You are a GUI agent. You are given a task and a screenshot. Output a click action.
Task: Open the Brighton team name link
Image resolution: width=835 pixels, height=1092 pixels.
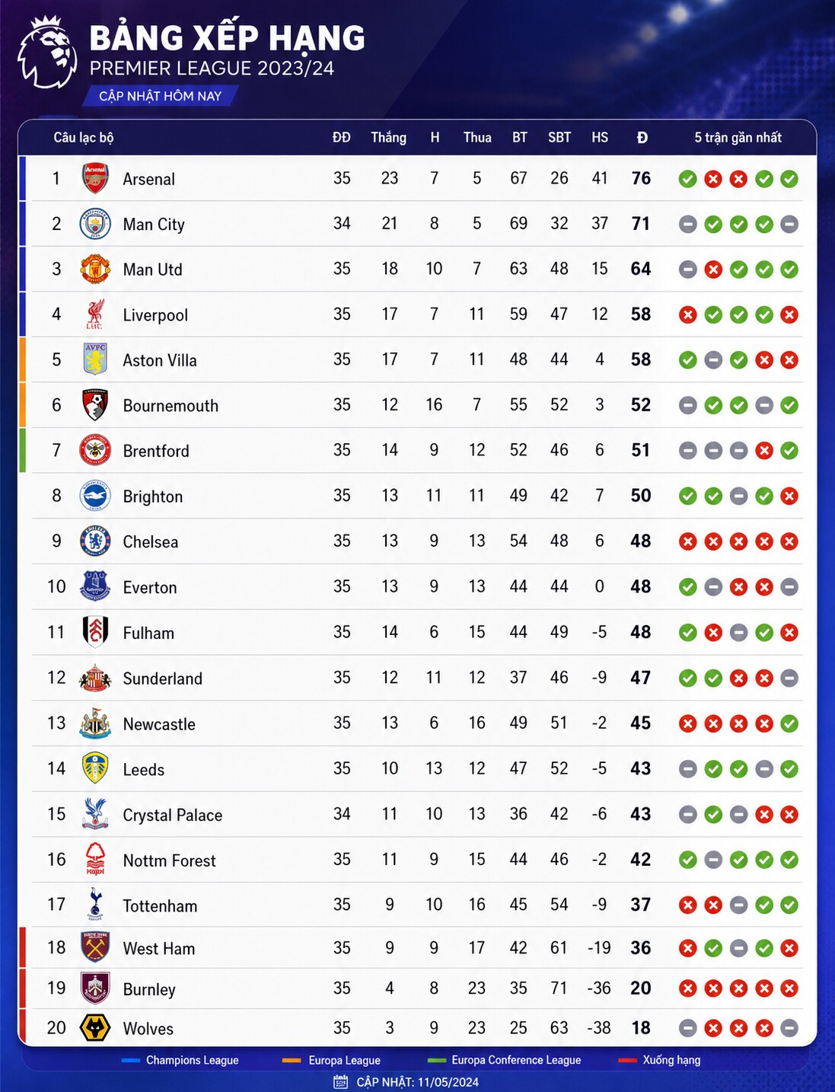(153, 497)
